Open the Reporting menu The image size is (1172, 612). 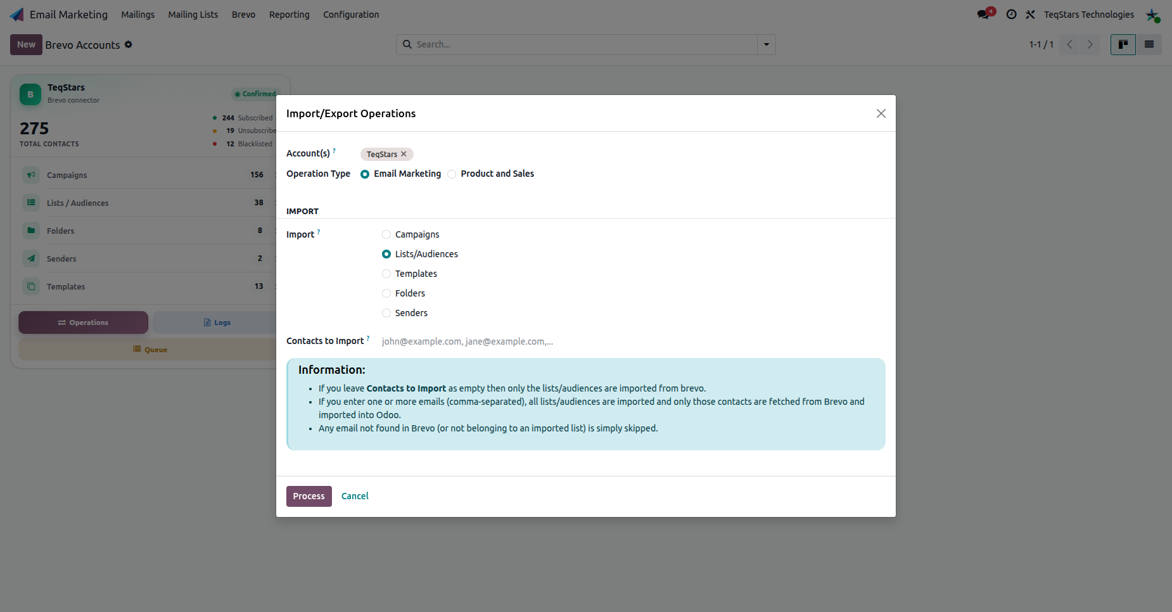tap(290, 15)
